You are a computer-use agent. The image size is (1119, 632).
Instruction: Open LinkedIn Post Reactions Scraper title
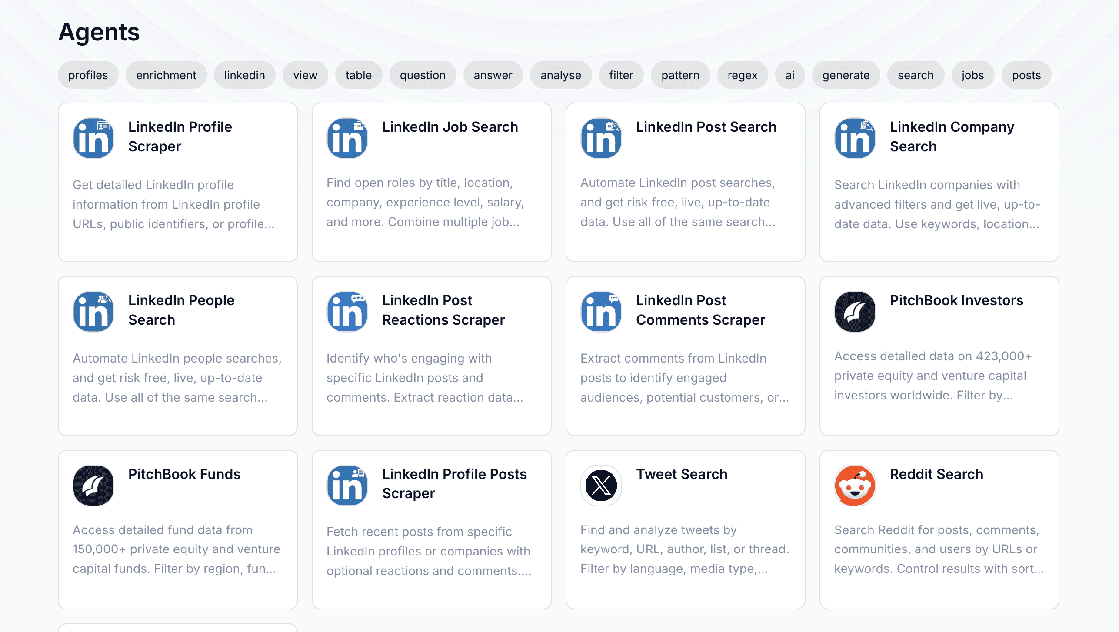coord(443,310)
